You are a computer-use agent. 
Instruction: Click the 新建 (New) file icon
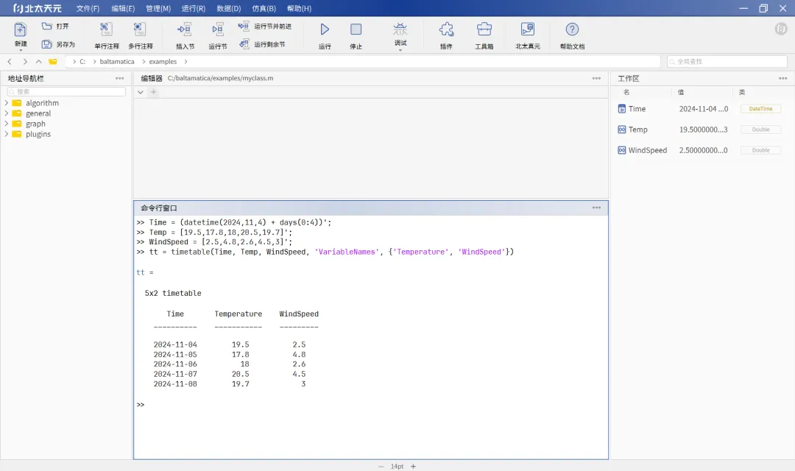[21, 30]
